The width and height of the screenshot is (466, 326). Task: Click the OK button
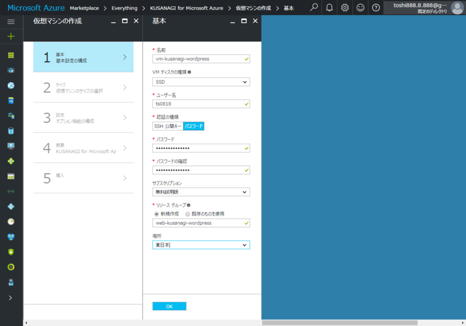(x=170, y=306)
